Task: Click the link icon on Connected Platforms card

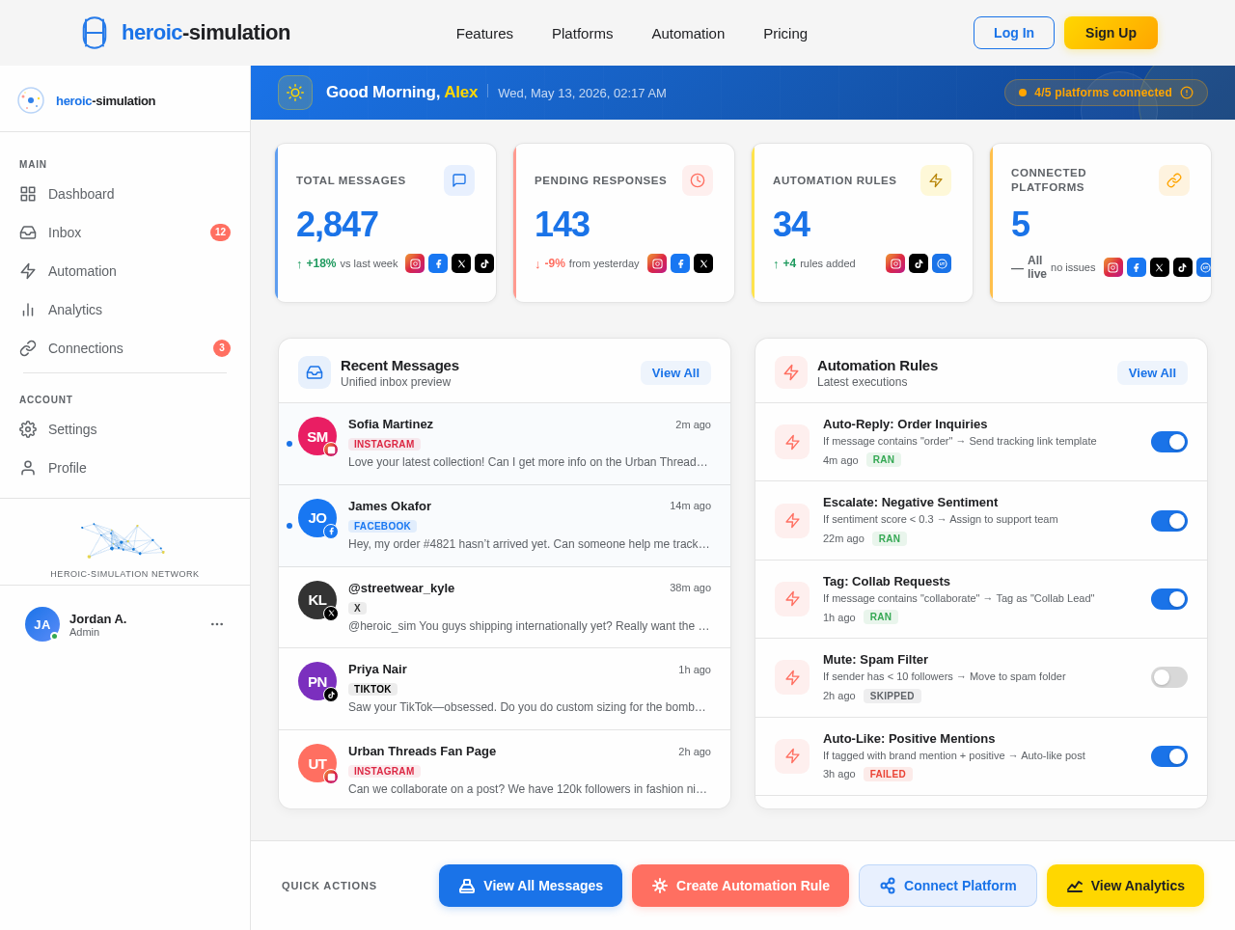Action: pyautogui.click(x=1174, y=180)
